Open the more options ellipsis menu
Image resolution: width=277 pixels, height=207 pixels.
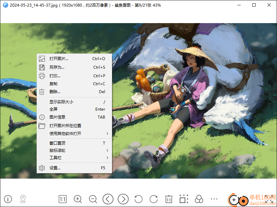(x=214, y=199)
